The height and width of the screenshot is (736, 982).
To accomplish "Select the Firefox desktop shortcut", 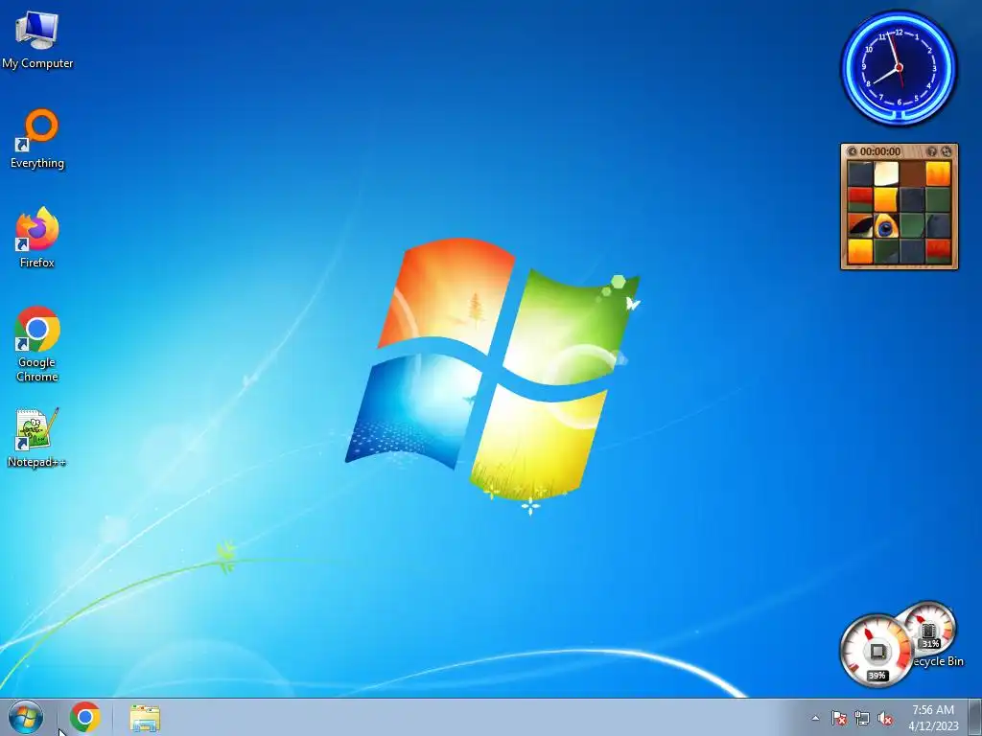I will coord(37,238).
